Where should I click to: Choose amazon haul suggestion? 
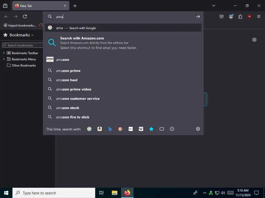tap(123, 80)
